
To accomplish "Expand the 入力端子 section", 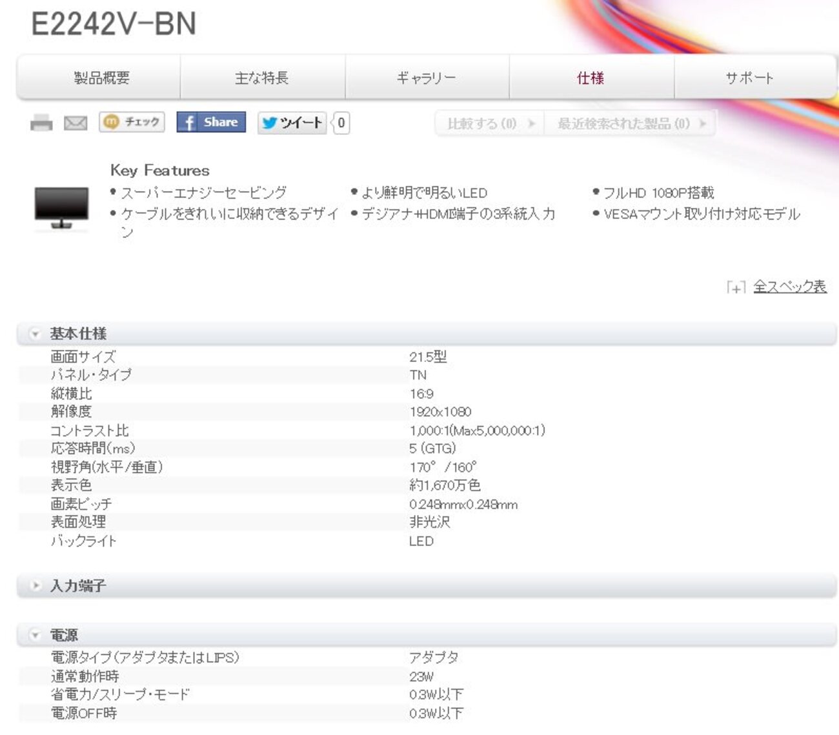I will [x=35, y=586].
